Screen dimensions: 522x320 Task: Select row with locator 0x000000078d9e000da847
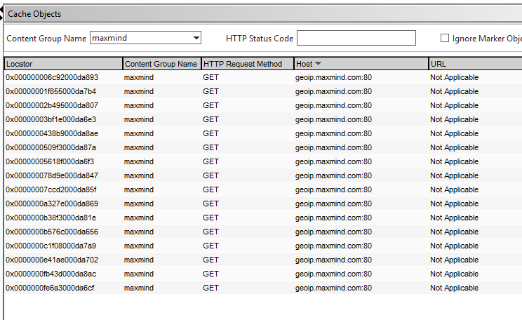coord(52,175)
